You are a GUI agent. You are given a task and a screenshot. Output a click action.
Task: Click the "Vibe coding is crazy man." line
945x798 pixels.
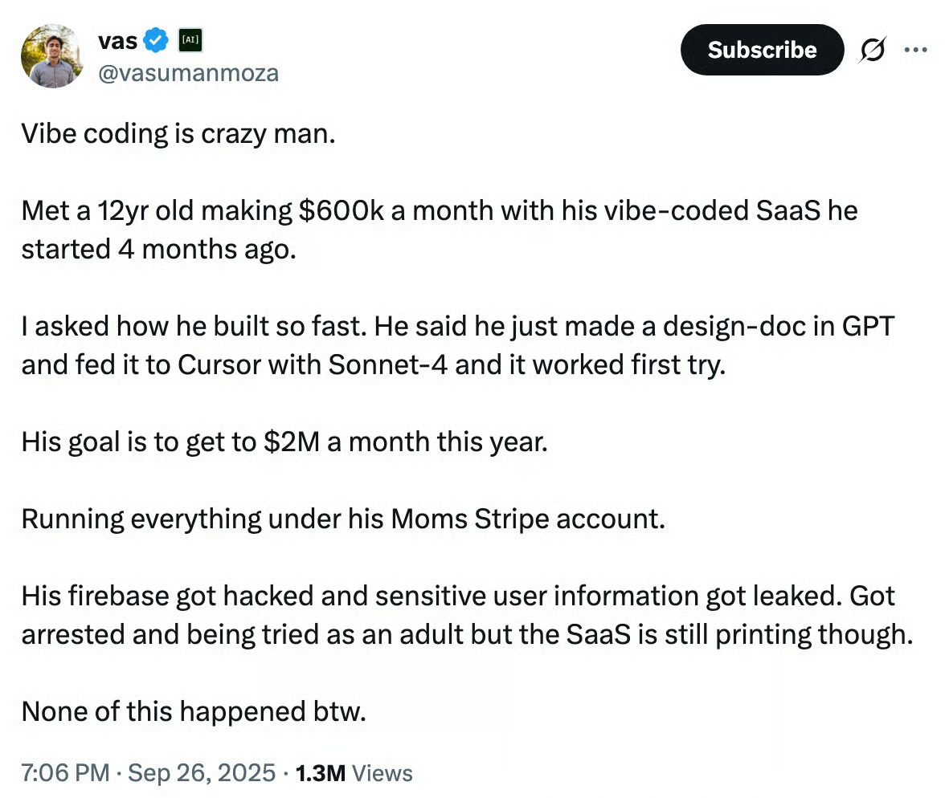[178, 133]
